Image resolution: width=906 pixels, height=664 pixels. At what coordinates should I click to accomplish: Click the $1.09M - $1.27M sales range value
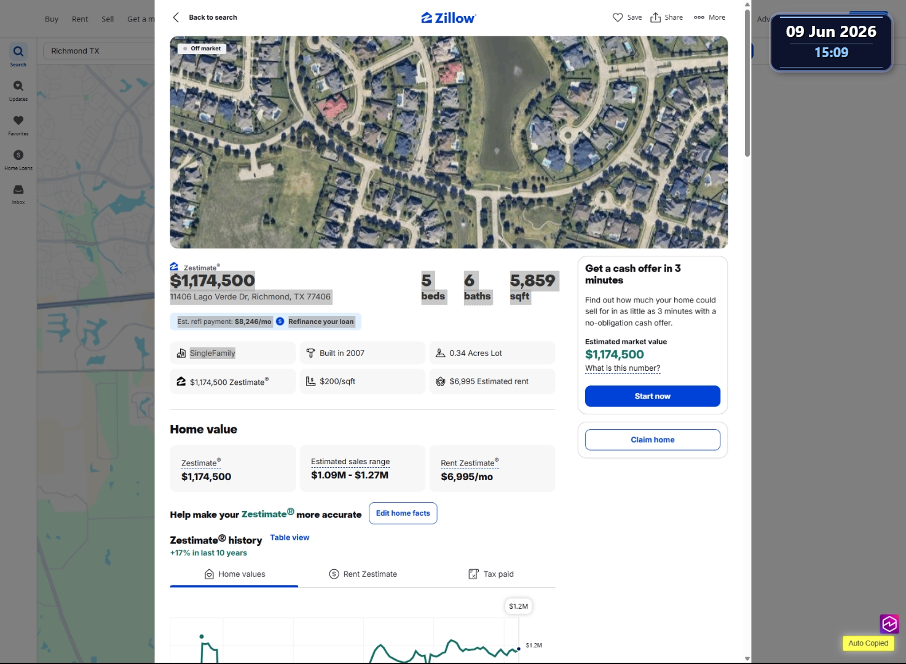(x=350, y=475)
